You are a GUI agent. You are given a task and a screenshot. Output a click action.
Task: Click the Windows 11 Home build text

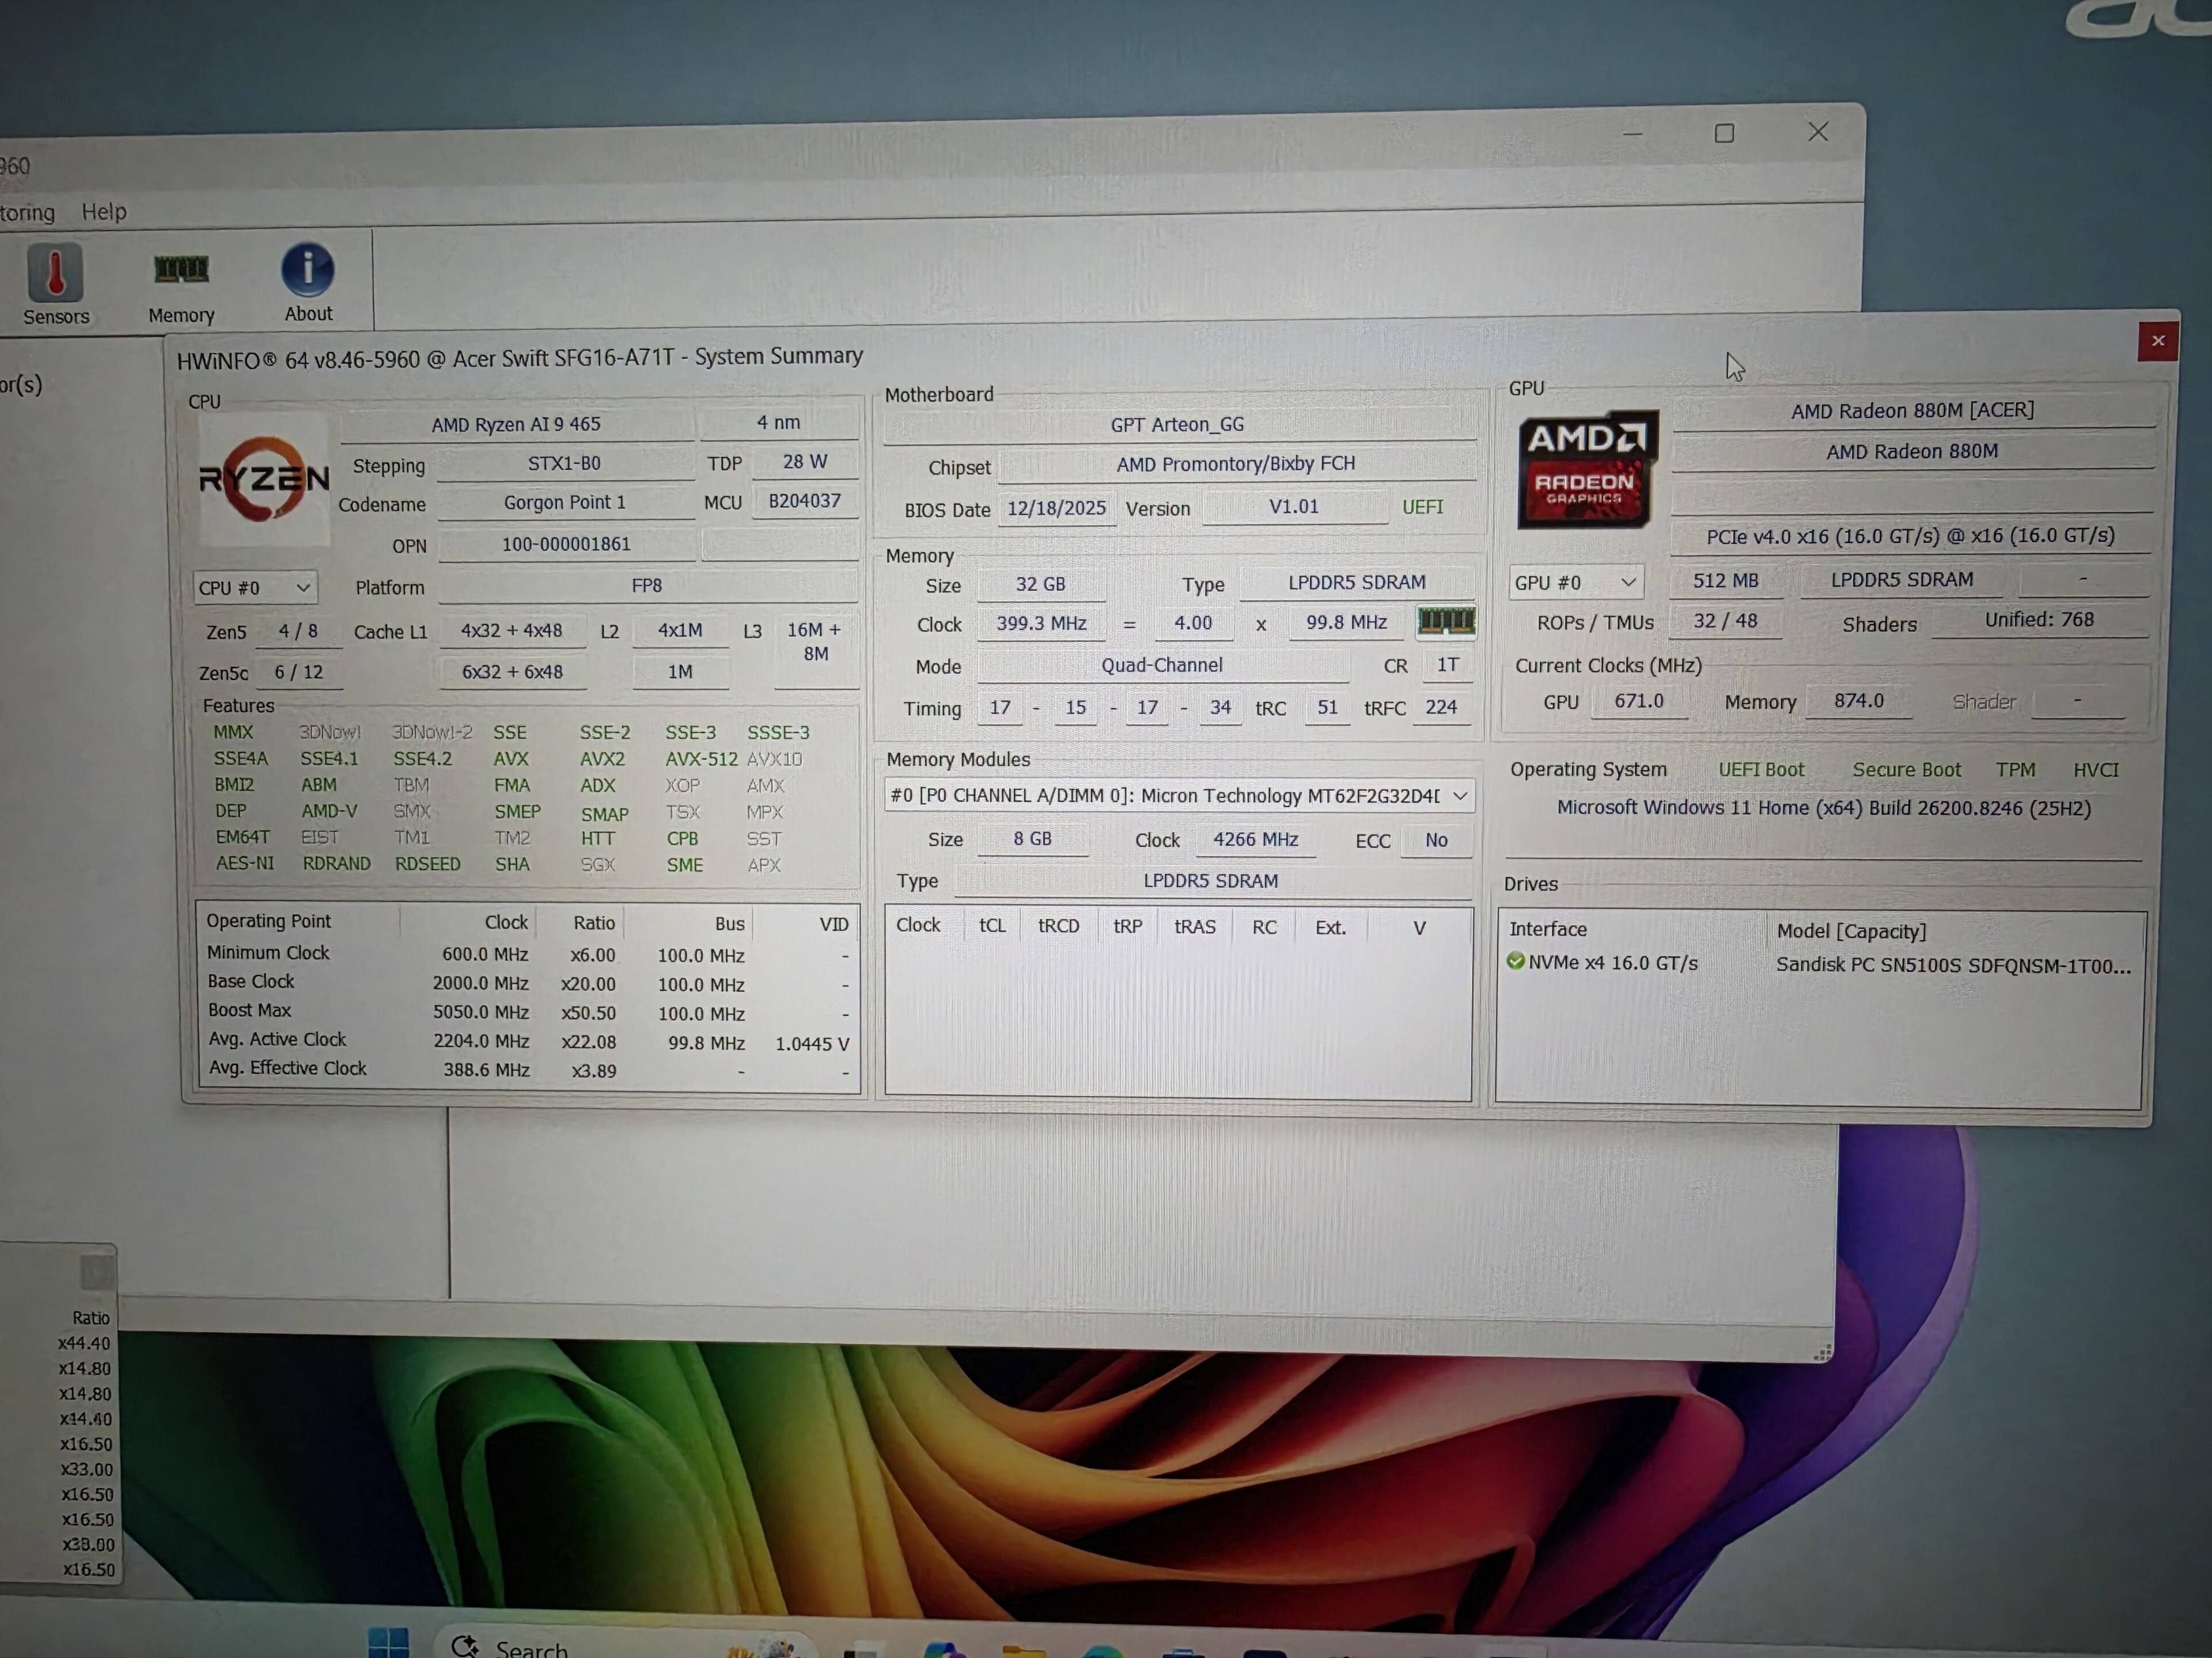click(1824, 808)
